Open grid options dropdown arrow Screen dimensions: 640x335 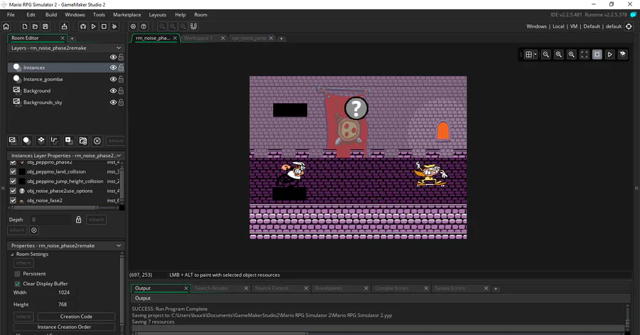pyautogui.click(x=535, y=54)
